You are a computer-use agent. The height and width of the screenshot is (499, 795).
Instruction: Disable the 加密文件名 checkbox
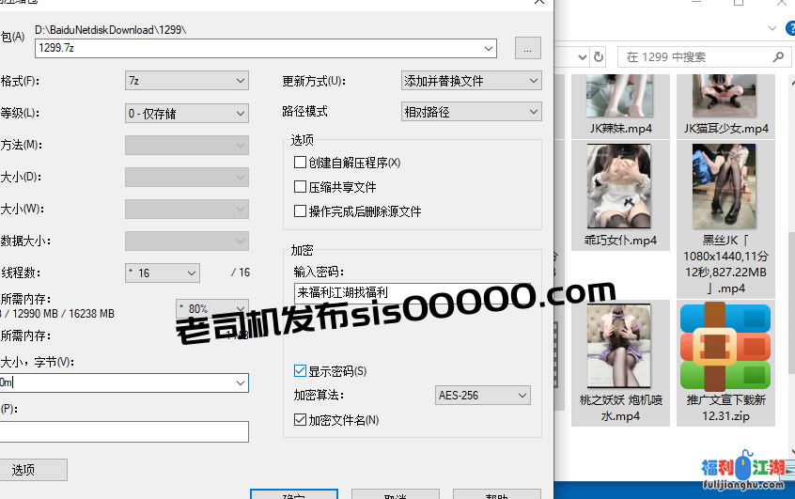point(301,420)
